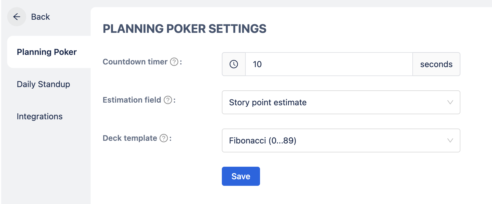The width and height of the screenshot is (492, 204).
Task: Switch to the Daily Standup tab
Action: coord(44,84)
